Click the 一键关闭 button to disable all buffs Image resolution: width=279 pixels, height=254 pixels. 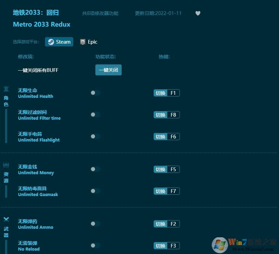(x=108, y=70)
